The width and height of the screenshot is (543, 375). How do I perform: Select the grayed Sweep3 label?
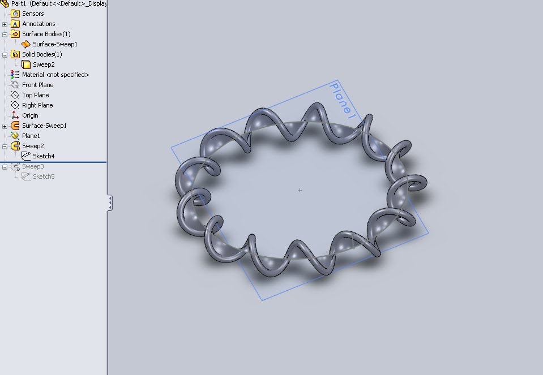click(x=33, y=166)
